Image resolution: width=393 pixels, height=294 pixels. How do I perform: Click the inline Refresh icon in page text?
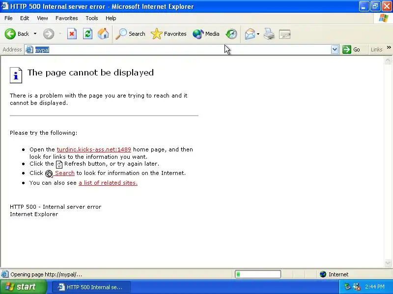tap(59, 165)
